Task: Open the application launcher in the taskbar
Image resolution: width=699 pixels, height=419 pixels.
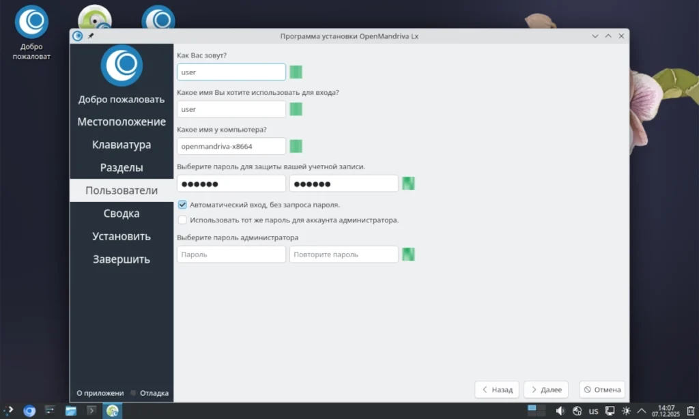Action: (x=8, y=411)
